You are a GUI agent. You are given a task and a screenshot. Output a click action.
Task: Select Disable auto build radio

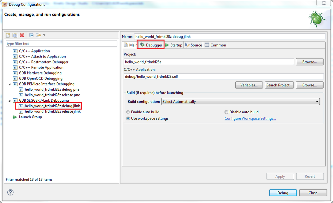point(226,112)
